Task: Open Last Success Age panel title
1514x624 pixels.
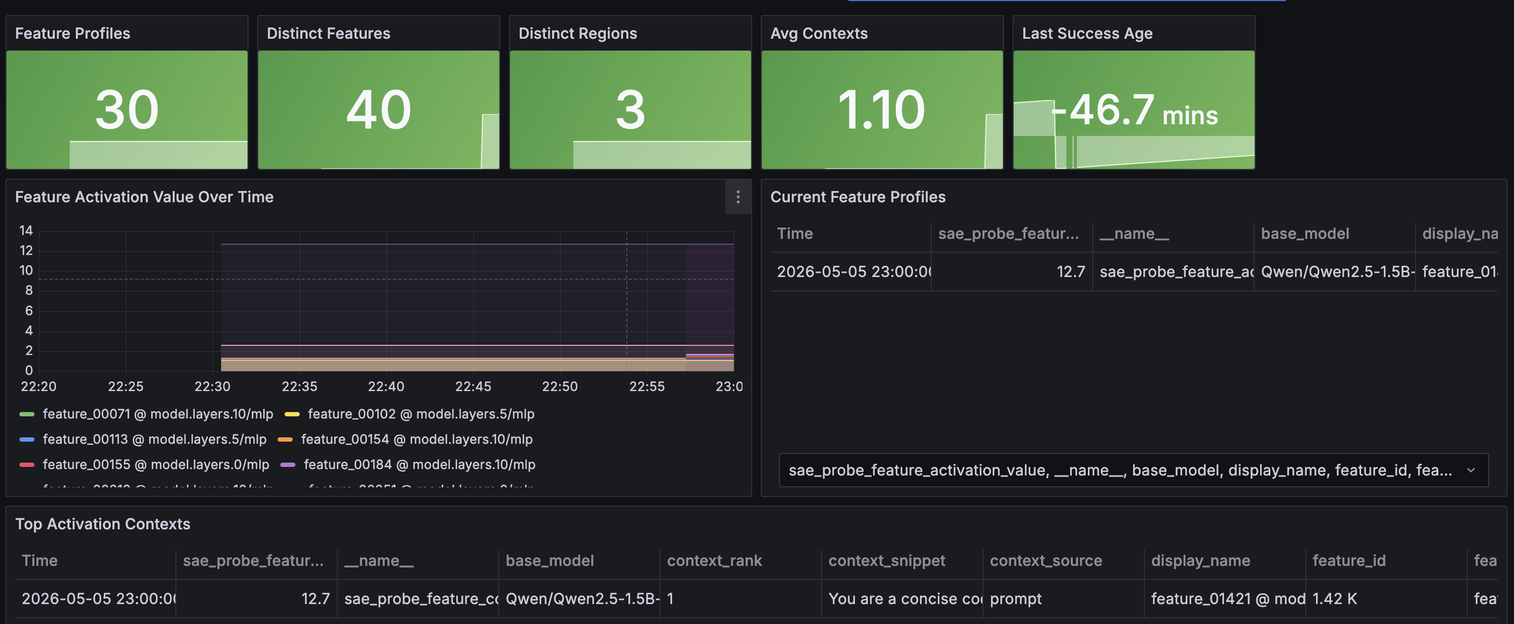Action: coord(1087,33)
